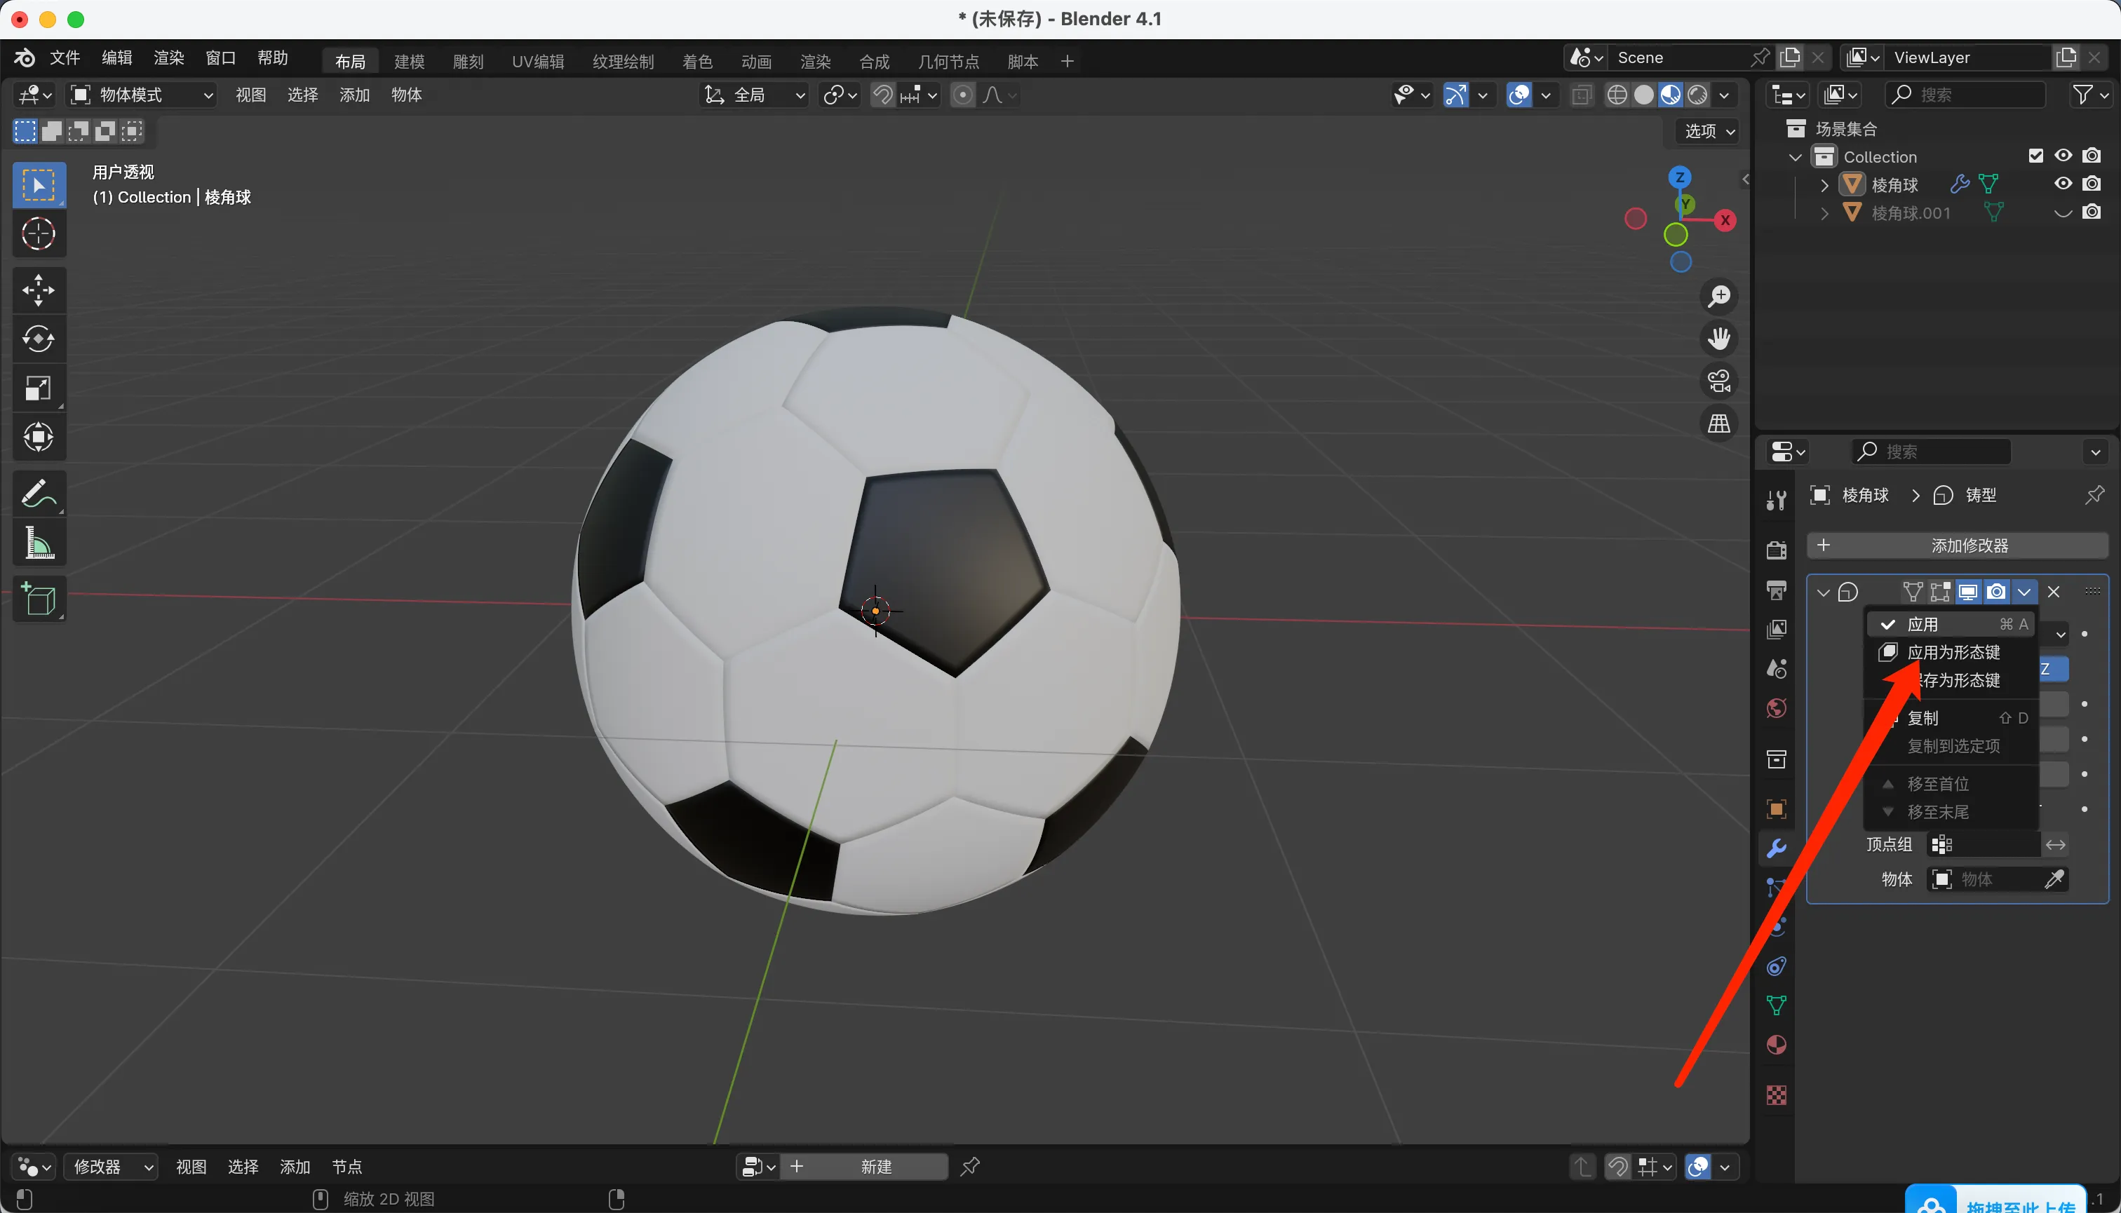The height and width of the screenshot is (1213, 2121).
Task: Select the Rotate tool
Action: 39,339
